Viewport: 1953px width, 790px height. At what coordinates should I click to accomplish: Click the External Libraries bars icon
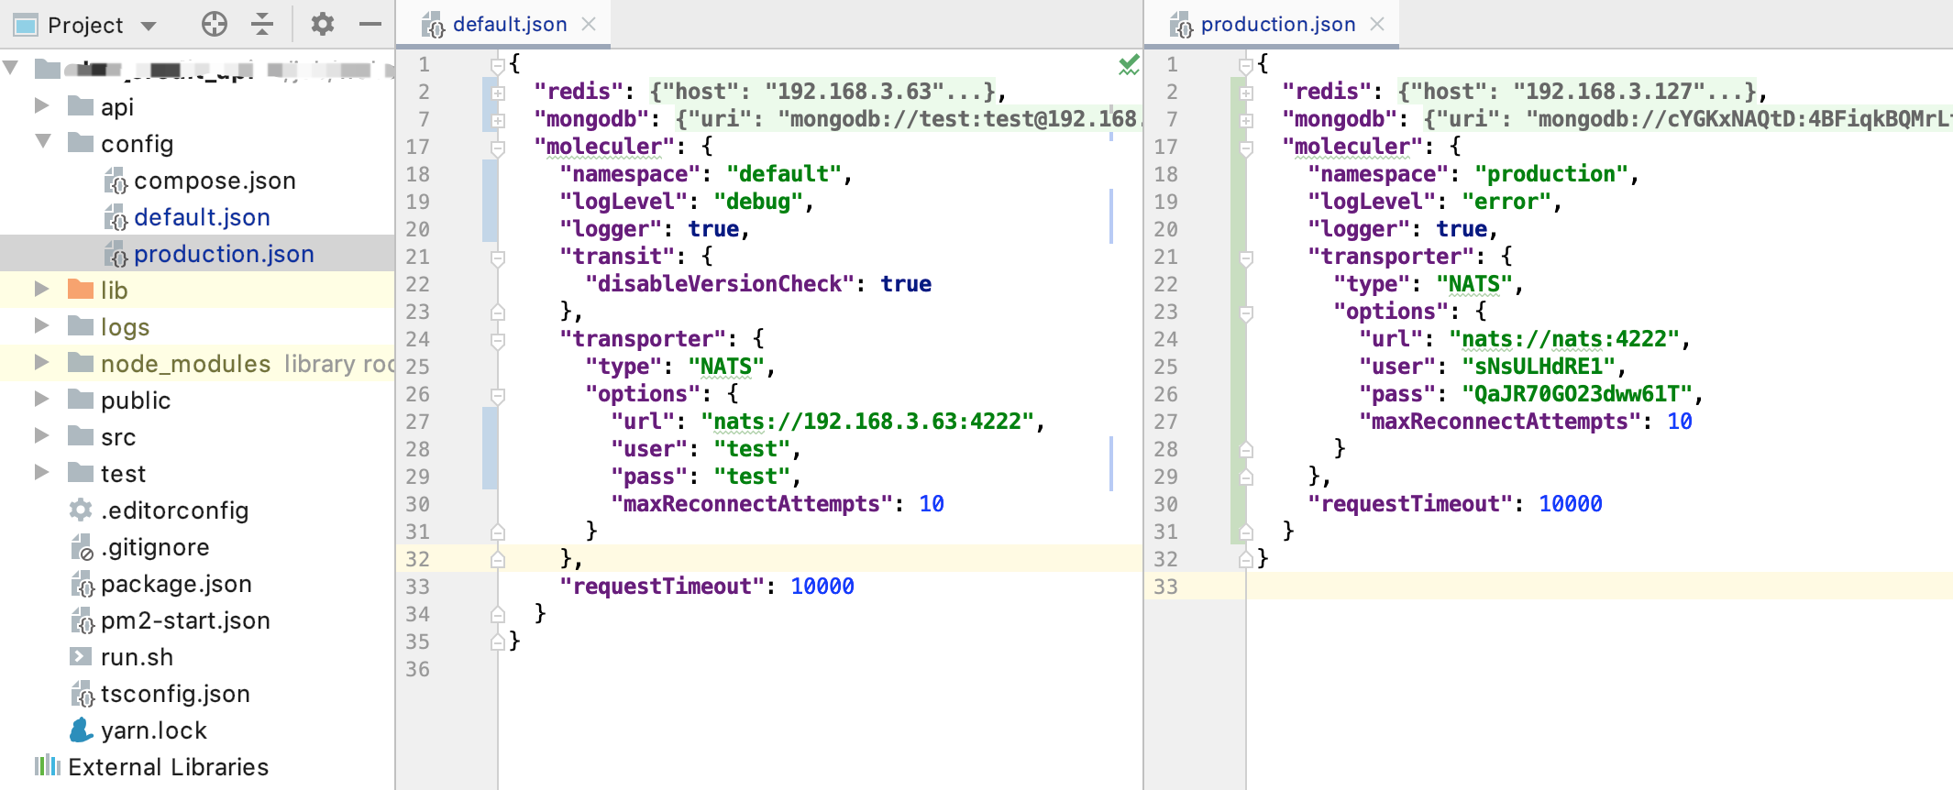pos(48,765)
